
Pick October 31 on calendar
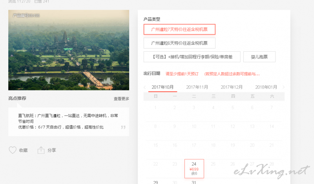pyautogui.click(x=194, y=182)
